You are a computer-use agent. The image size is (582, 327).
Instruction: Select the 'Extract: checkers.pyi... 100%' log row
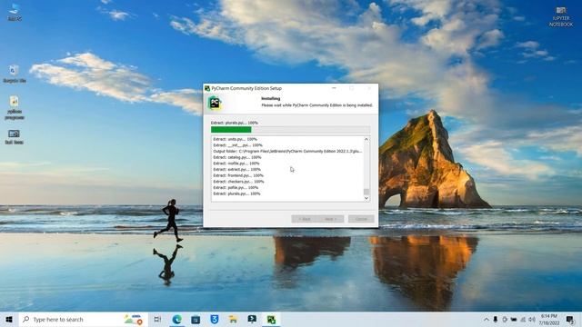click(x=238, y=182)
